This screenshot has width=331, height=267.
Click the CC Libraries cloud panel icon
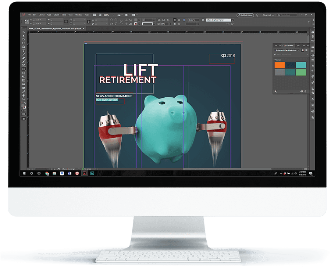click(x=313, y=55)
